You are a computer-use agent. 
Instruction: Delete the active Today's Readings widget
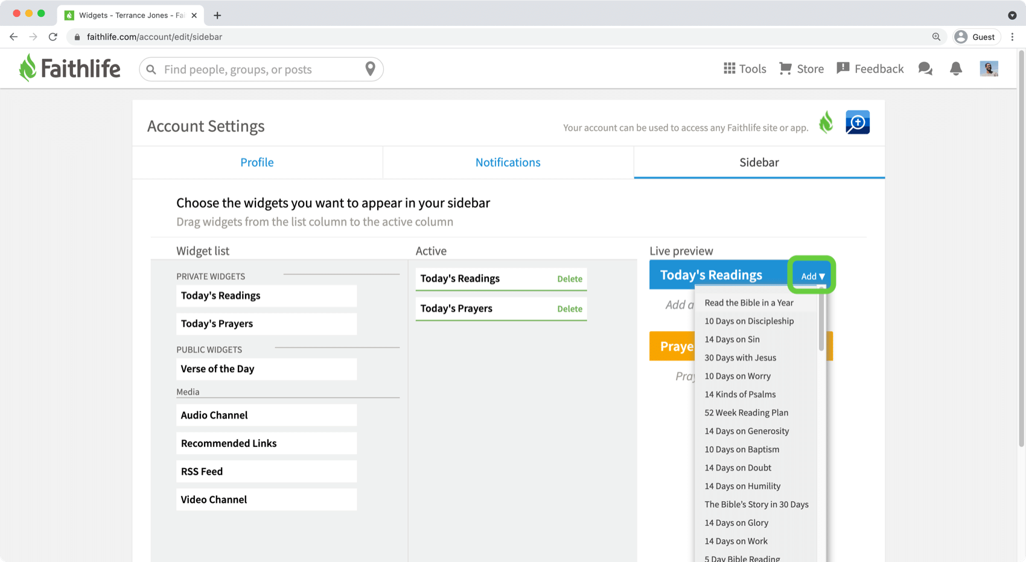(570, 279)
